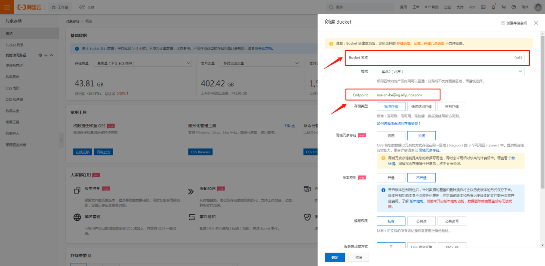Viewport: 545px width, 266px height.
Task: Collapse the left sidebar with the arrow handle
Action: (61, 141)
